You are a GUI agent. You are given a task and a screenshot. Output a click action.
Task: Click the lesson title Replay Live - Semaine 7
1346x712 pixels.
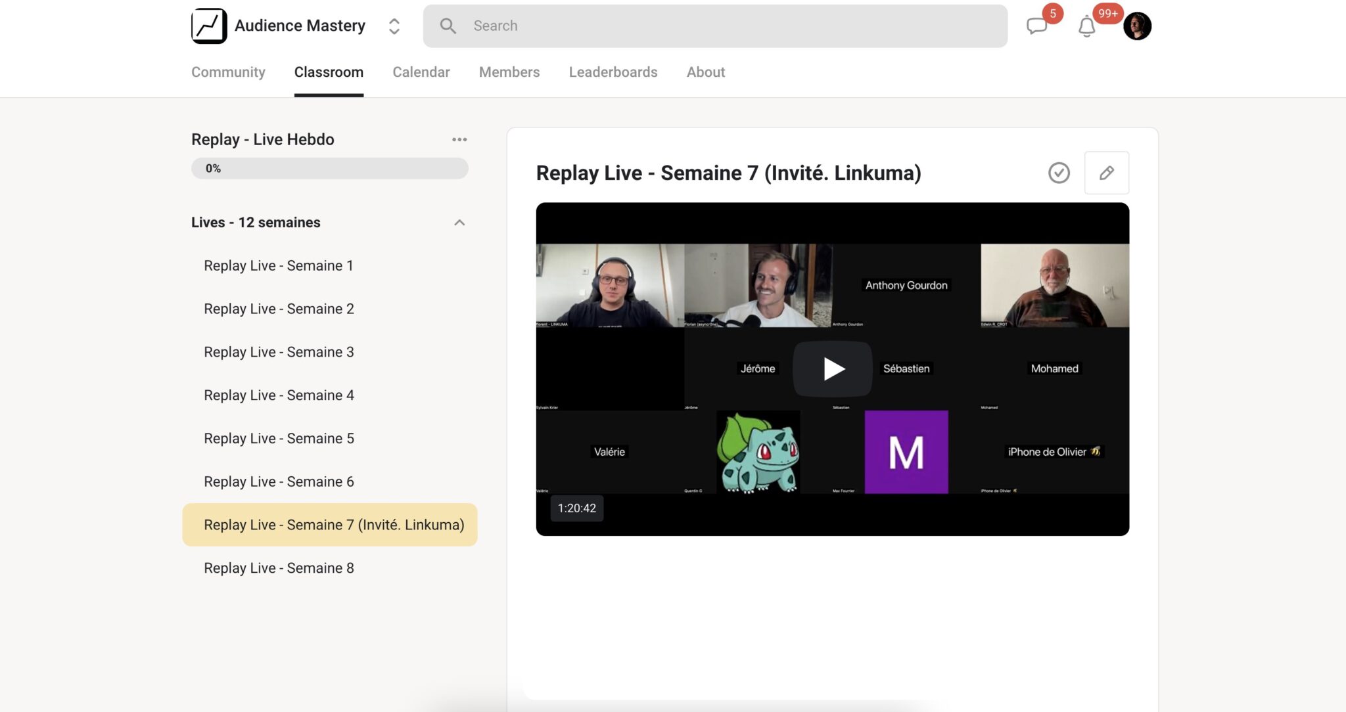click(x=729, y=173)
